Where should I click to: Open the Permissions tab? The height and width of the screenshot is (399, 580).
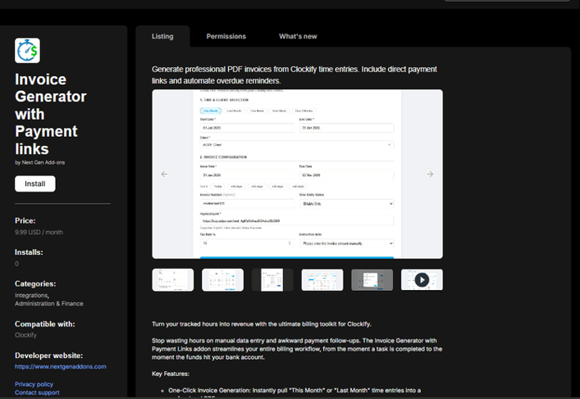click(x=226, y=36)
